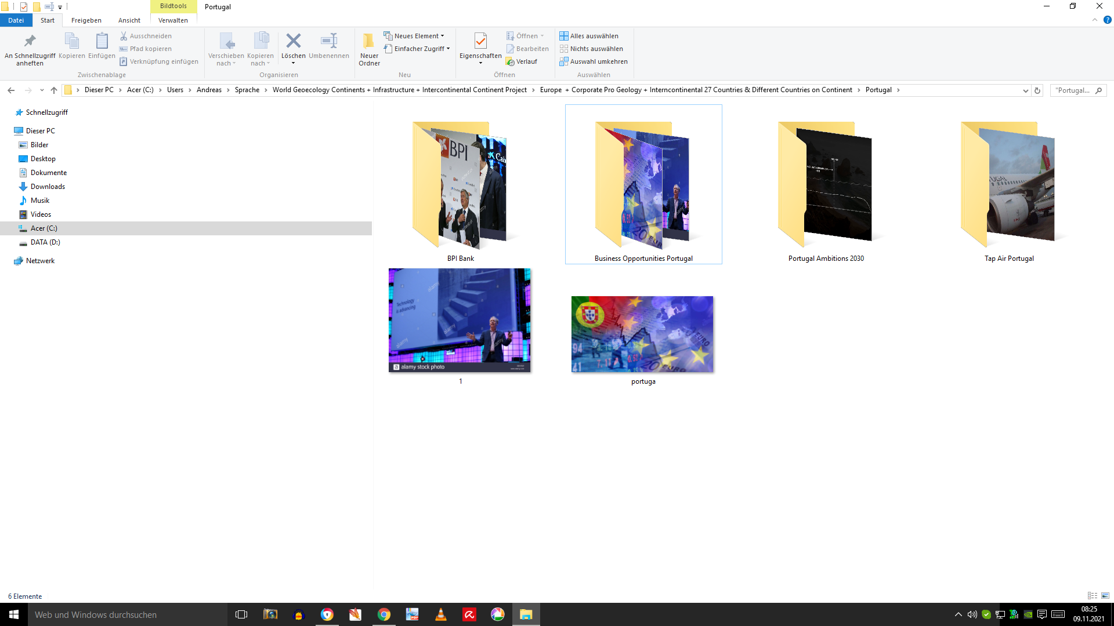The width and height of the screenshot is (1114, 626).
Task: Refresh the folder view
Action: (1037, 90)
